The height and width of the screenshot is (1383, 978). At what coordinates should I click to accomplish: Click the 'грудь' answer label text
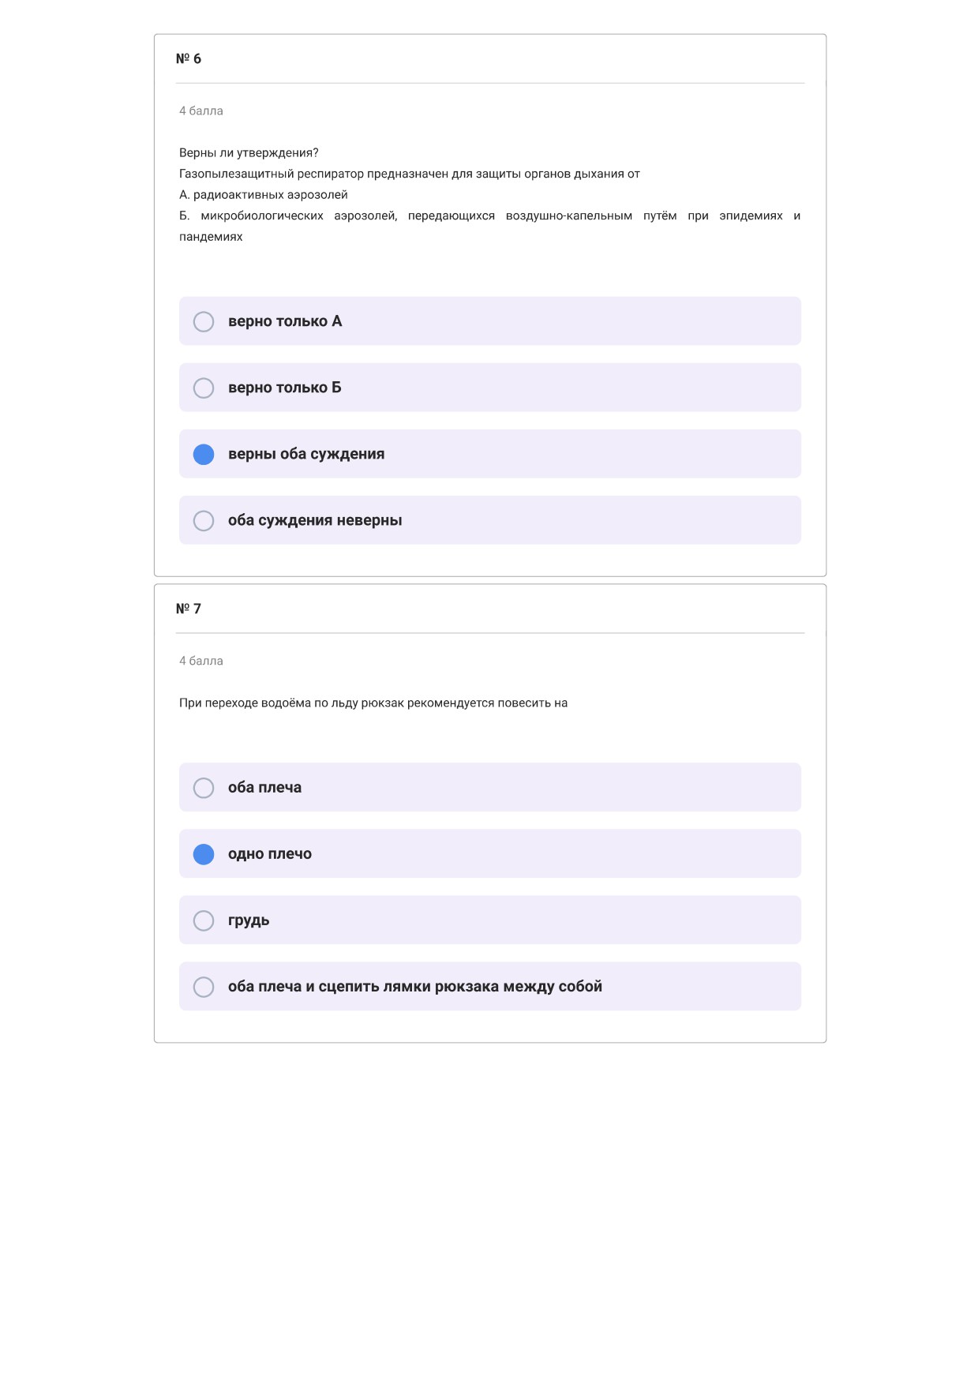tap(249, 920)
